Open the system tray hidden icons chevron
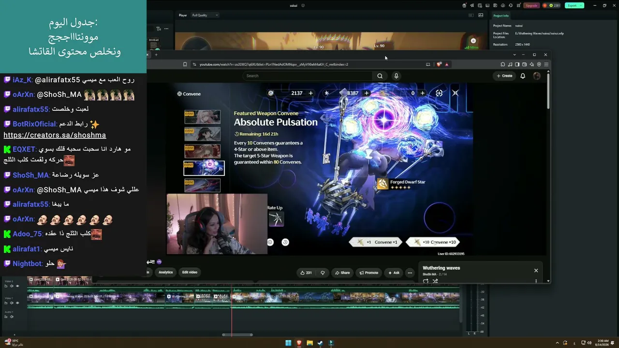The image size is (619, 348). (x=557, y=343)
